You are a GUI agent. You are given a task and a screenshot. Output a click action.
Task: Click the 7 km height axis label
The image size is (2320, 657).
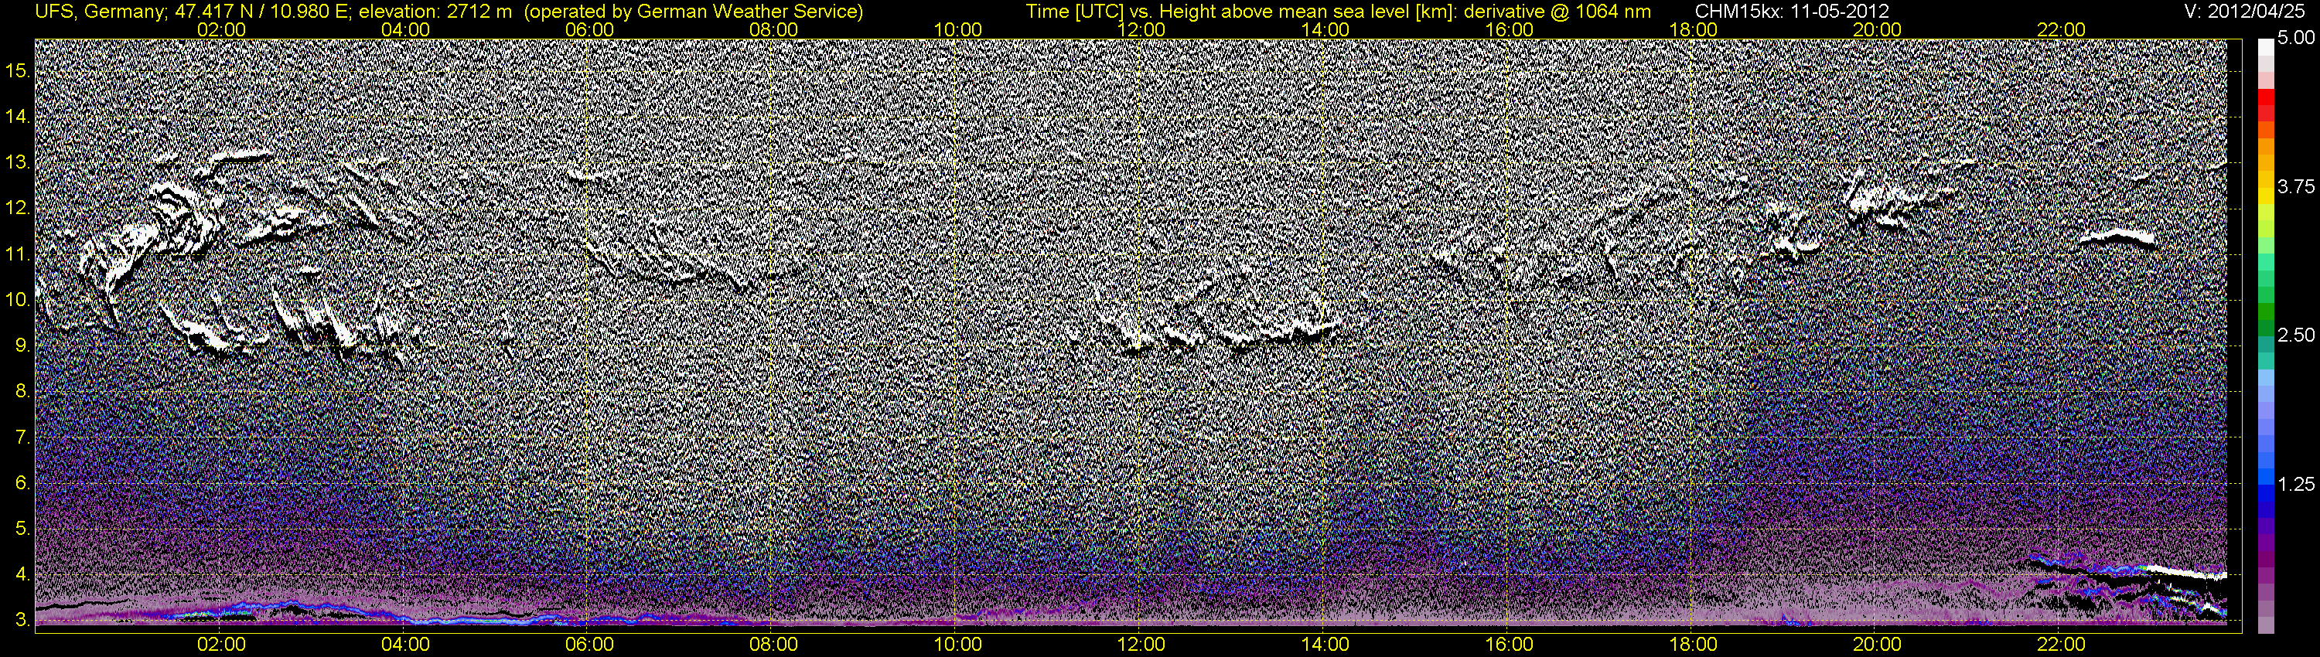click(x=22, y=438)
